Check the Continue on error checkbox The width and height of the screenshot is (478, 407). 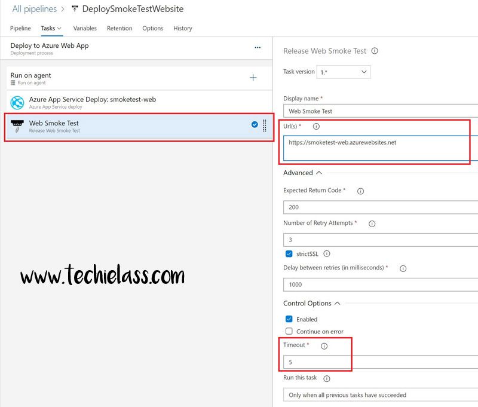click(289, 331)
